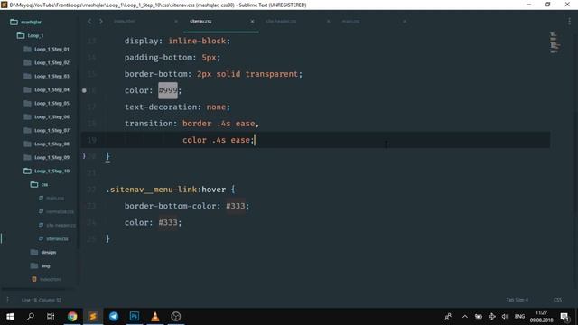Open main.css in the sidebar

coord(51,199)
